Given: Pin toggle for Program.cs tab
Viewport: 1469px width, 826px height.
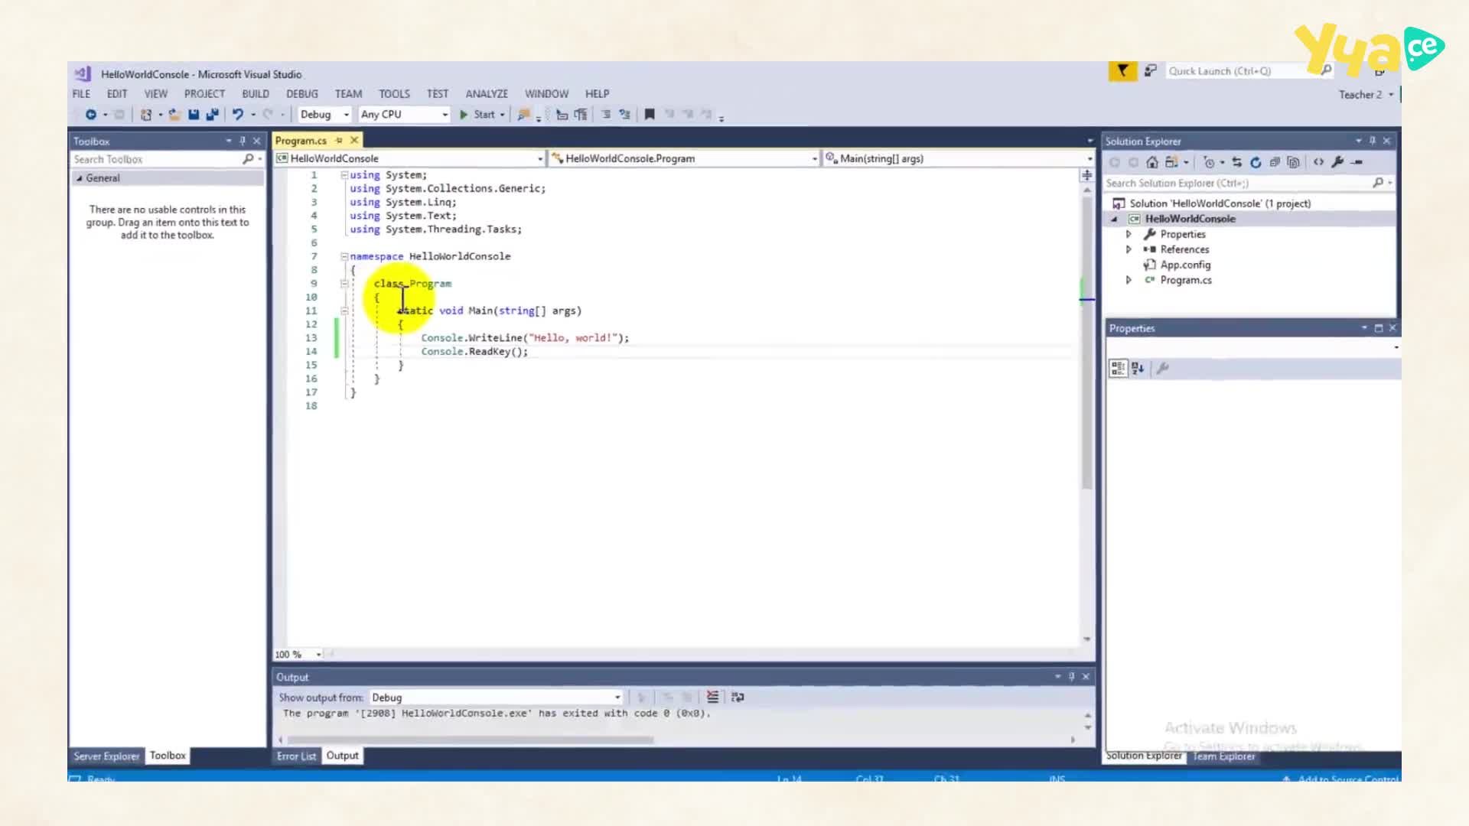Looking at the screenshot, I should tap(339, 141).
